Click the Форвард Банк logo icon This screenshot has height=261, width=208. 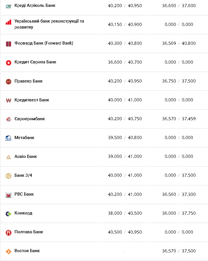[8, 44]
